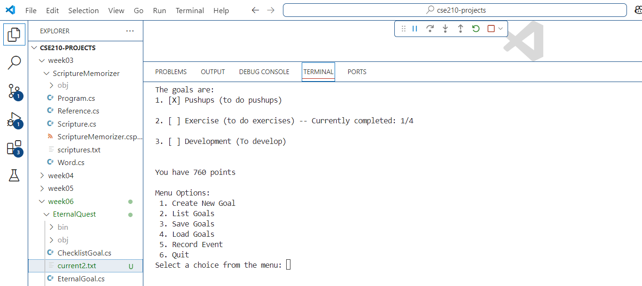
Task: Collapse the ScriptureMemorizer folder
Action: [x=86, y=74]
